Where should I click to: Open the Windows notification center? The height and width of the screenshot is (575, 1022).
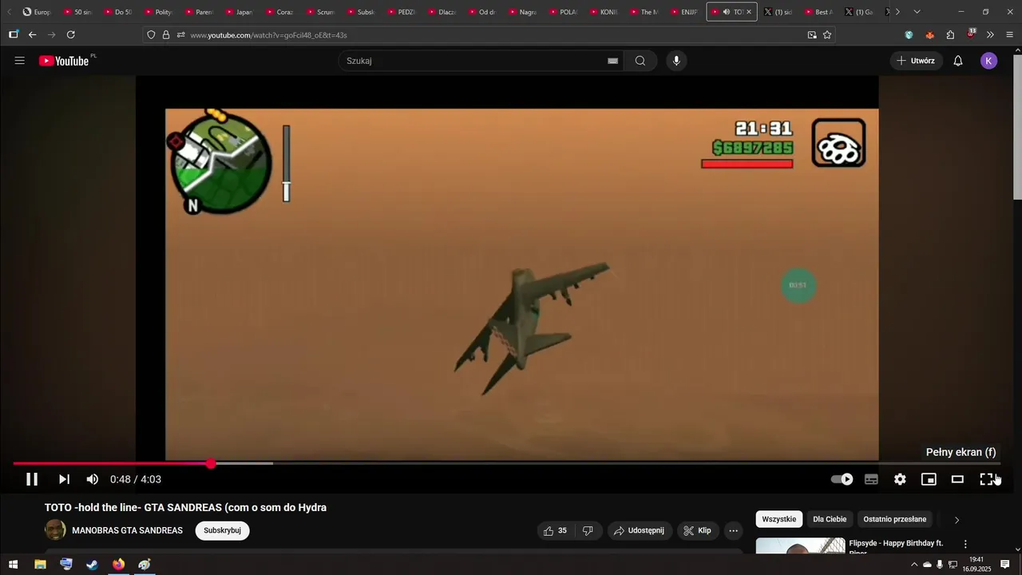pyautogui.click(x=1005, y=565)
